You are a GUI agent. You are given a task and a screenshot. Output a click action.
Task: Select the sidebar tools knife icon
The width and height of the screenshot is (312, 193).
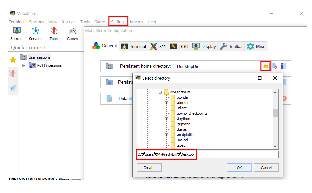click(13, 74)
